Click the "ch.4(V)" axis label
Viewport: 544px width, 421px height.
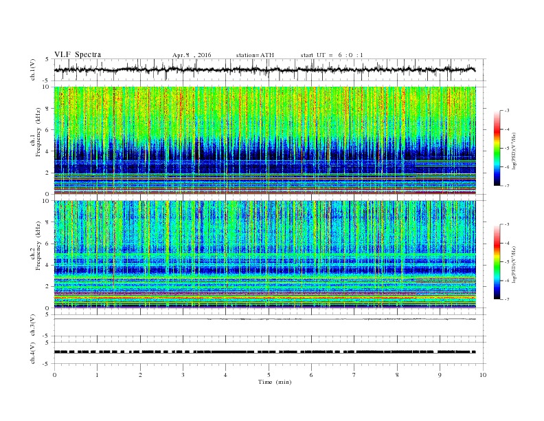(33, 353)
